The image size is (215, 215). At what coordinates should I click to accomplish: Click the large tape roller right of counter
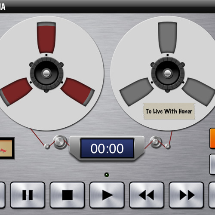point(156,142)
